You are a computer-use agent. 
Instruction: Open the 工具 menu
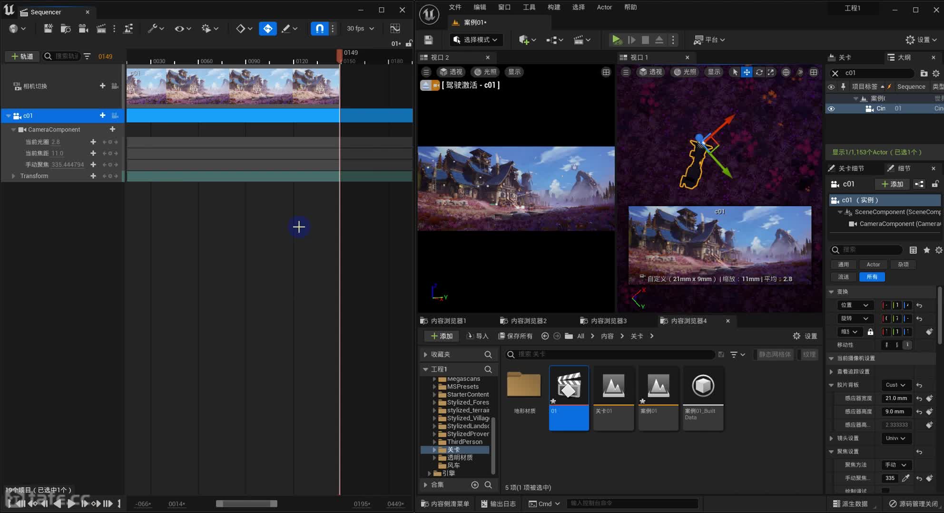tap(529, 7)
